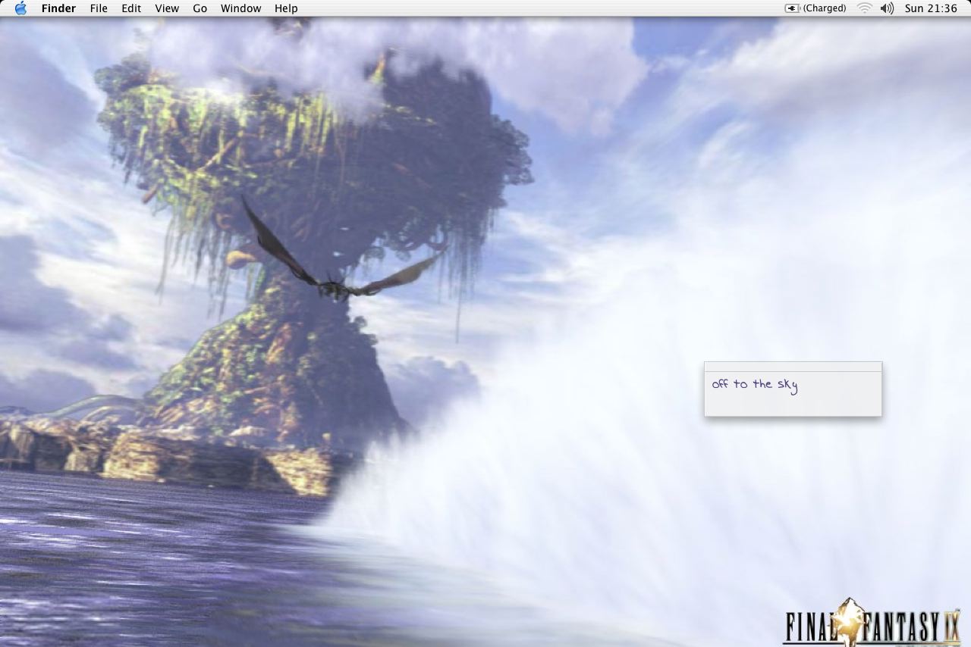Screen dimensions: 971x647
Task: Open the Window menu
Action: (x=240, y=8)
